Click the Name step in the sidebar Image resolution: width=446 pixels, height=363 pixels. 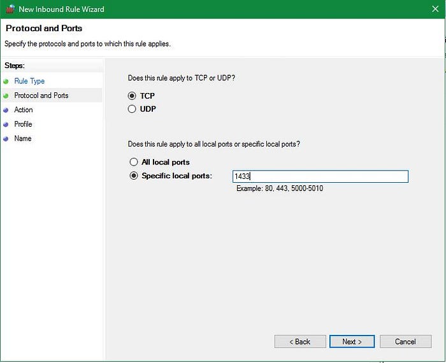pyautogui.click(x=23, y=138)
